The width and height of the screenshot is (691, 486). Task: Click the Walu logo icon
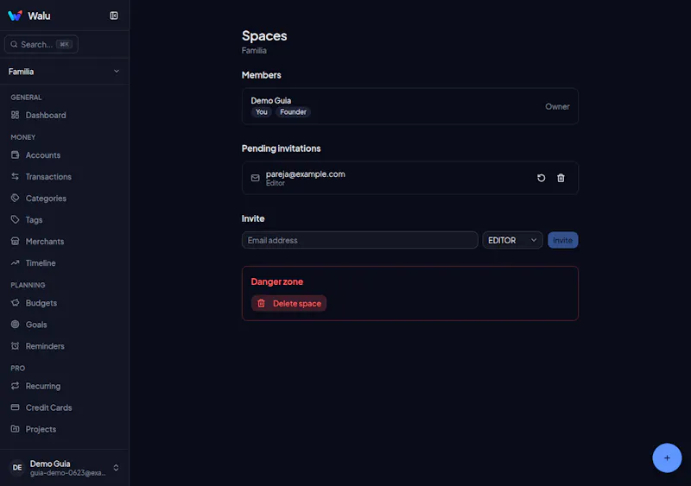click(x=15, y=16)
